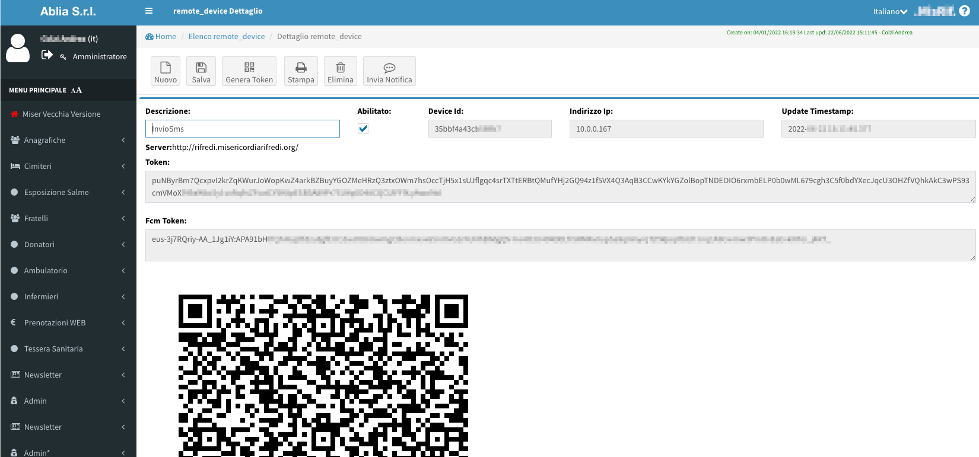Open the help question mark icon
This screenshot has width=979, height=457.
click(x=965, y=11)
